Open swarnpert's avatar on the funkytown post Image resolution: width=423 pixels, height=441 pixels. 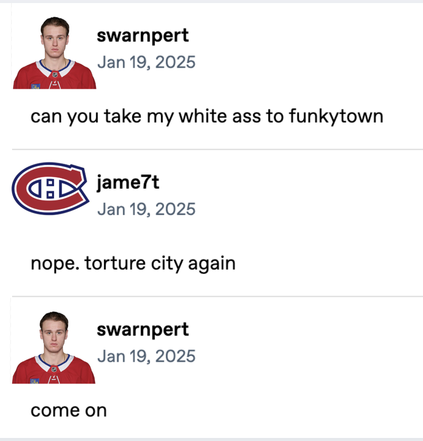point(55,53)
